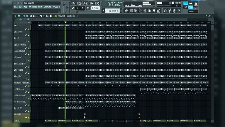Open the VIEW menu
The height and width of the screenshot is (127, 225).
coord(40,7)
